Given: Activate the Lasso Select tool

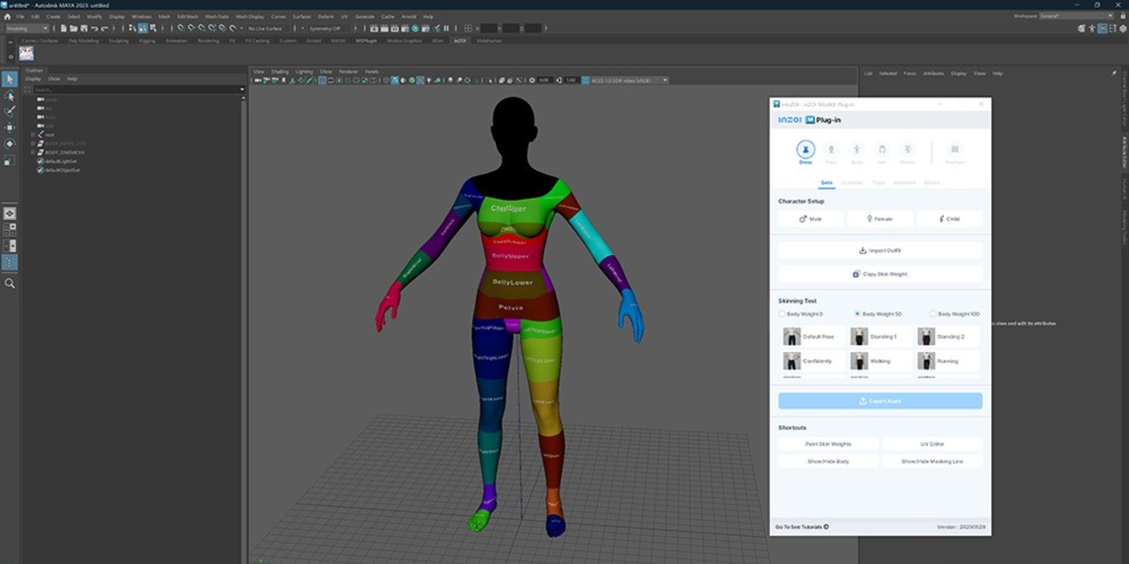Looking at the screenshot, I should coord(10,95).
